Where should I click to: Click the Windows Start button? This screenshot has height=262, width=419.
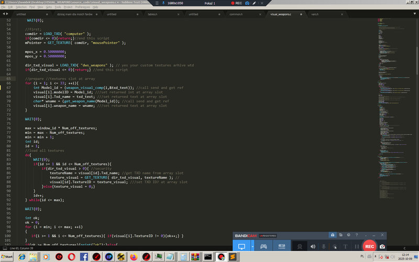tap(7, 257)
